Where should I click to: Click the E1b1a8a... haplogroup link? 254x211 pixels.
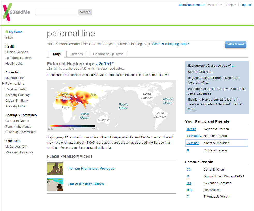194,136
